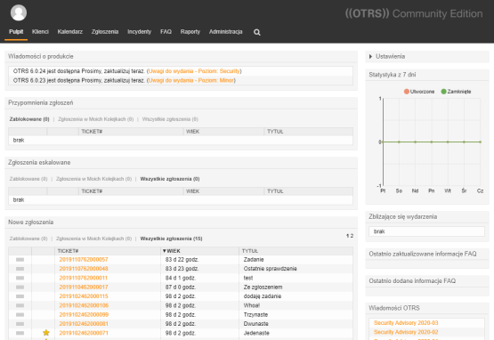Select Zablokowane filter in Przypomnienia zgłoszeń
The width and height of the screenshot is (494, 340).
[x=29, y=119]
